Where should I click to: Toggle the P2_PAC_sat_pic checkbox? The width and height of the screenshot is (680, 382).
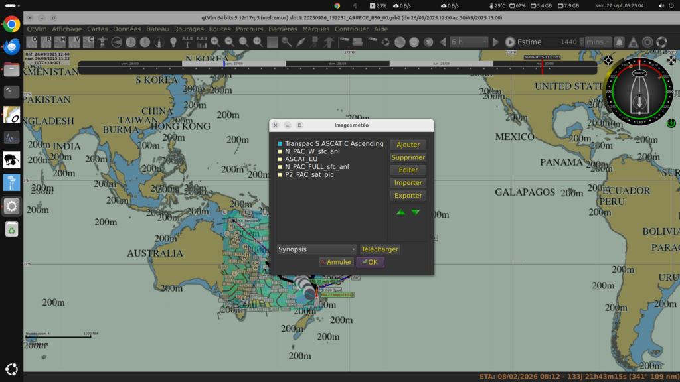coord(280,175)
